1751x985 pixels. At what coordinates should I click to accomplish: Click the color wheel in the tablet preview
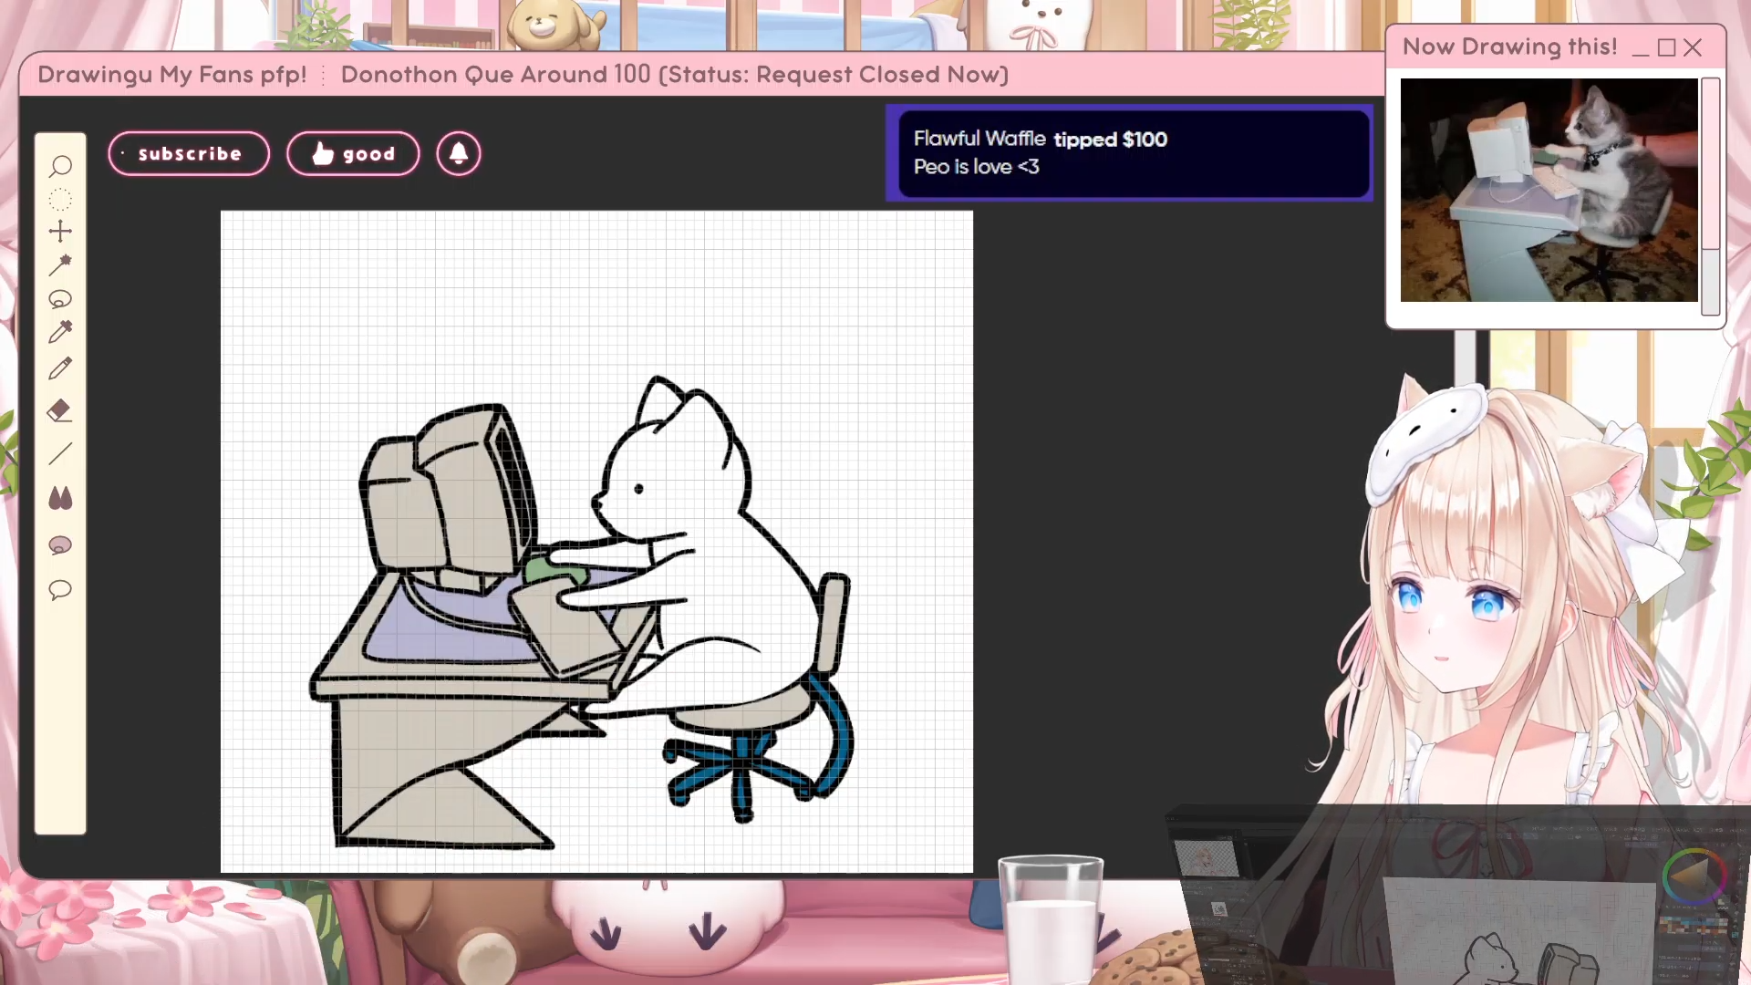coord(1694,877)
